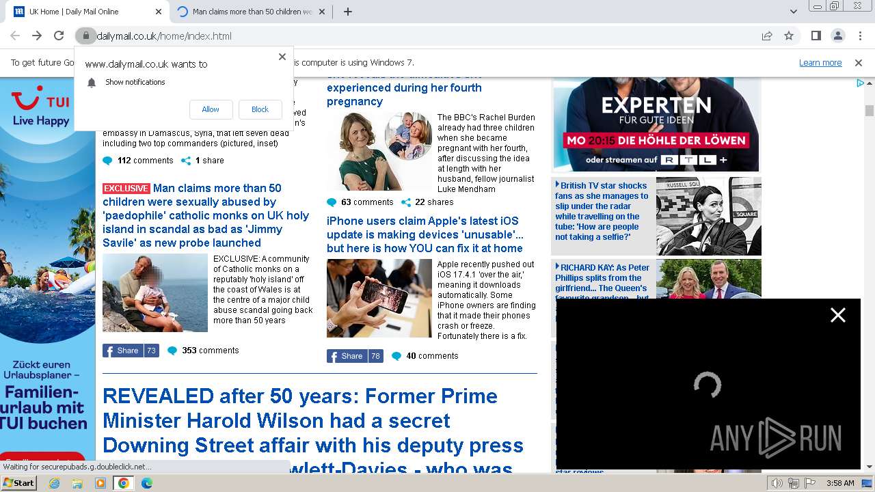Image resolution: width=875 pixels, height=492 pixels.
Task: Share this page icon
Action: [767, 36]
